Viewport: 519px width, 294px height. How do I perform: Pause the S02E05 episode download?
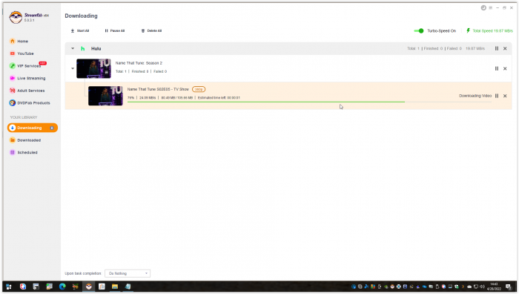(x=497, y=96)
